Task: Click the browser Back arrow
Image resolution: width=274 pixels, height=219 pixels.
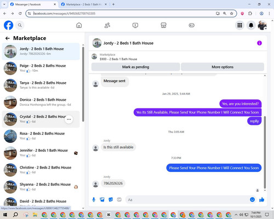Action: [x=5, y=14]
